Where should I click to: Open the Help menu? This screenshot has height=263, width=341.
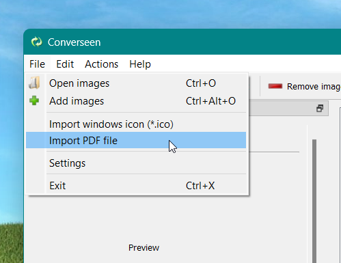[x=140, y=64]
